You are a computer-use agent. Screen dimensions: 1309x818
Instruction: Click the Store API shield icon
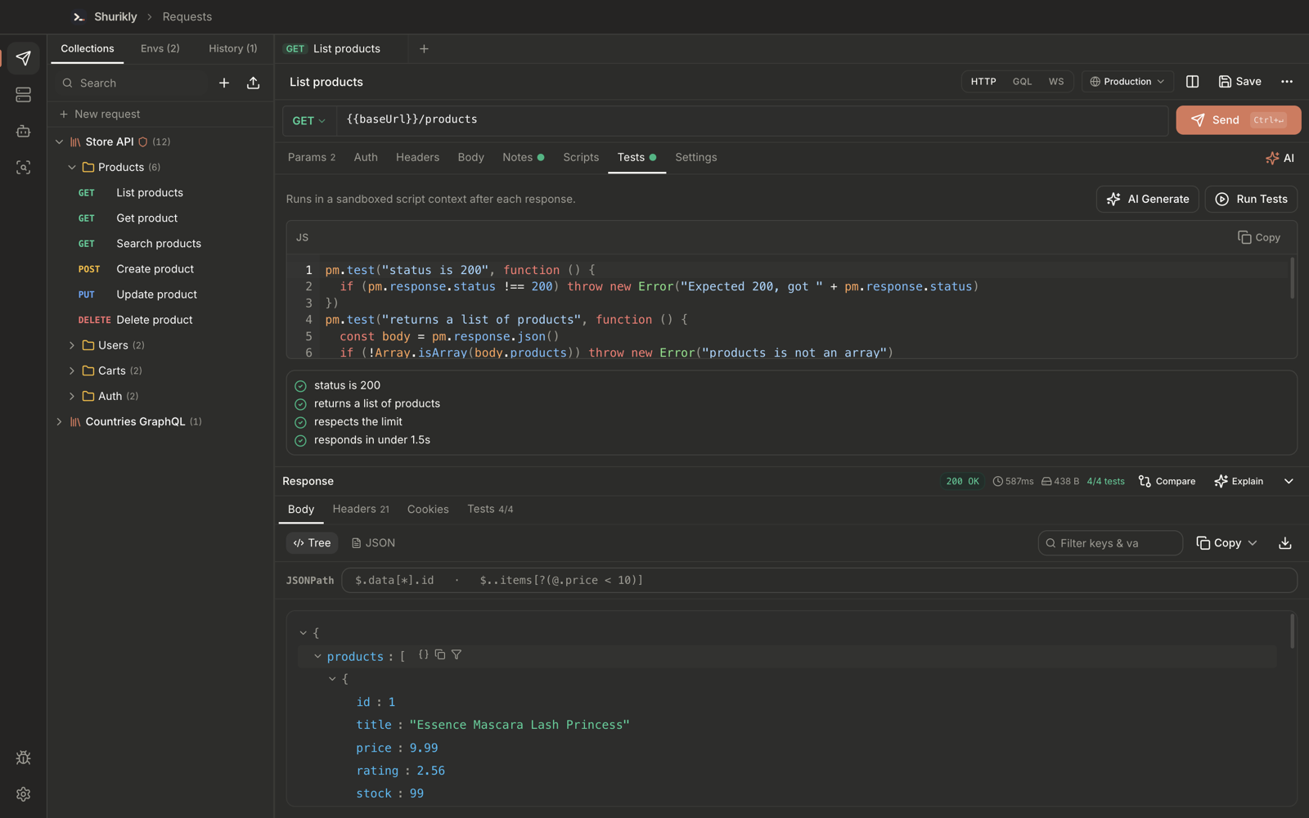pyautogui.click(x=143, y=142)
